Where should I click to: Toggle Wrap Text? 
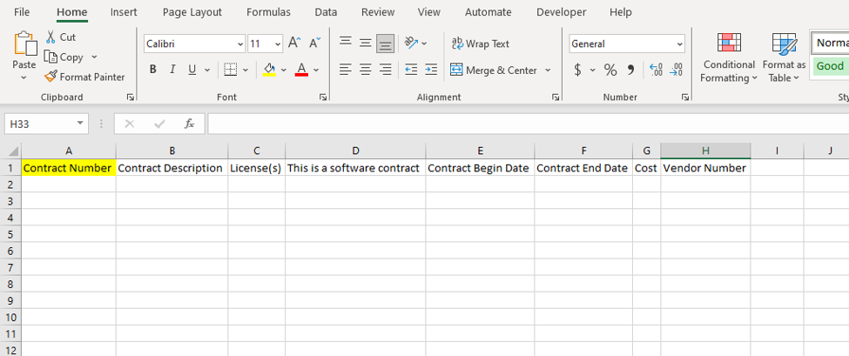point(481,44)
